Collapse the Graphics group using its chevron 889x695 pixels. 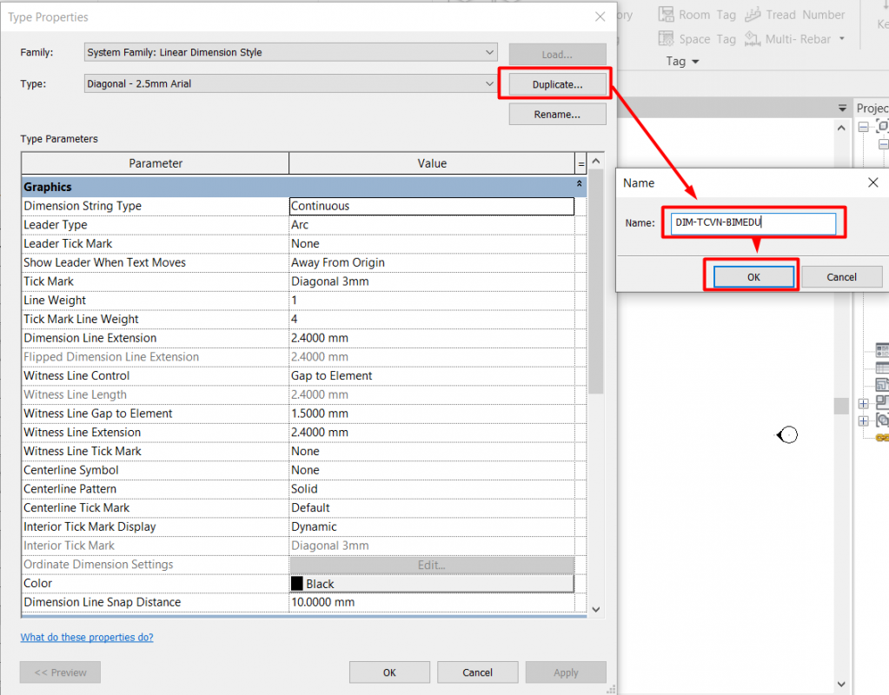click(580, 186)
